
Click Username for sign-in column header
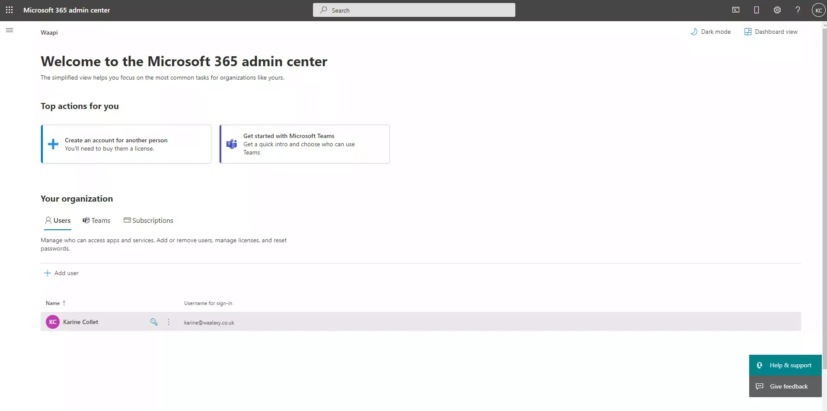(208, 303)
